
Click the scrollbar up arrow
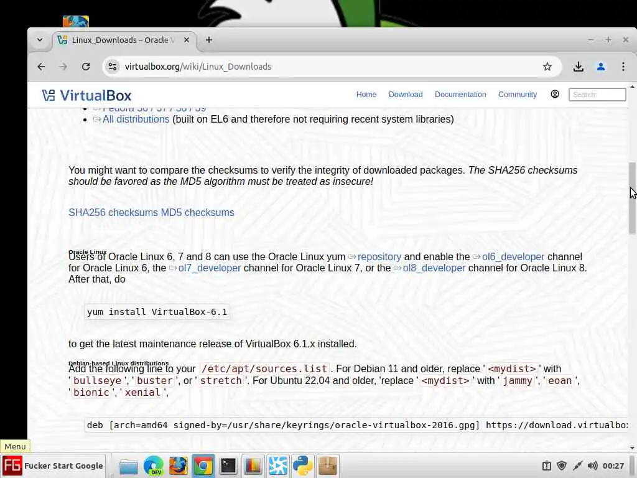click(x=632, y=87)
